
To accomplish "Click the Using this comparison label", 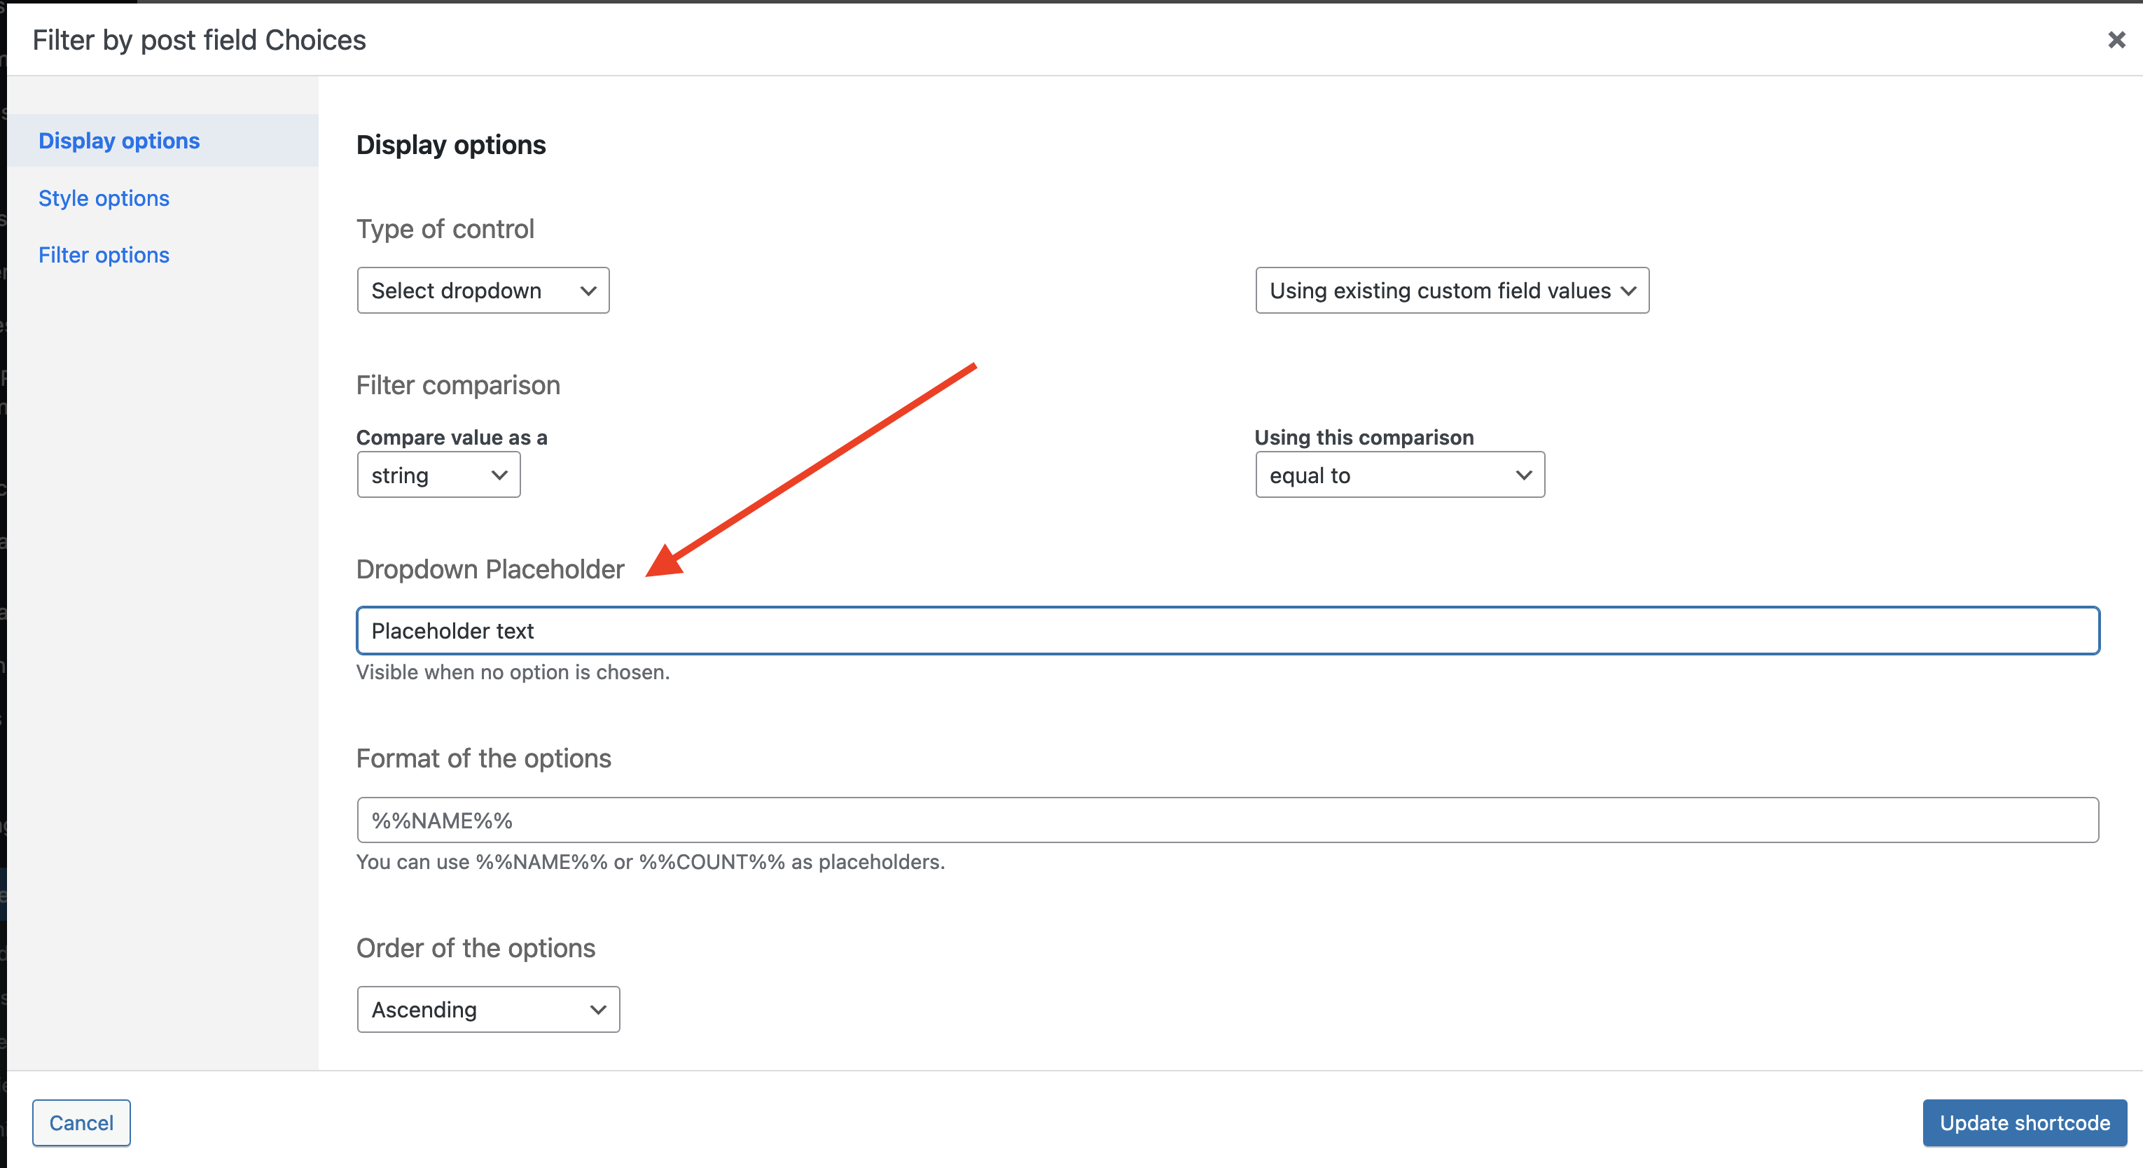I will 1364,438.
